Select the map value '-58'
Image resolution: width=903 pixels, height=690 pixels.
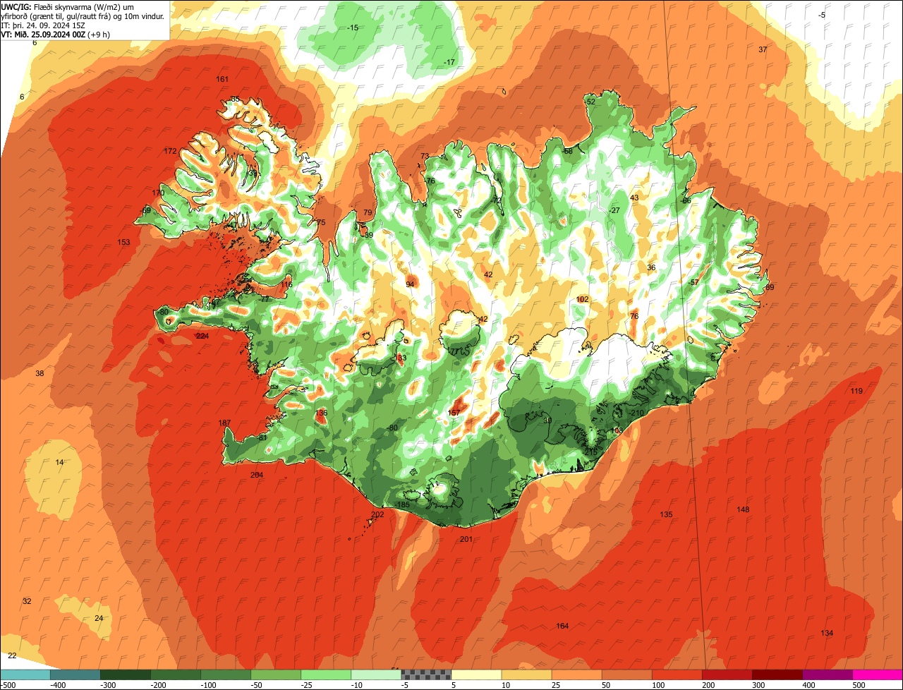566,151
